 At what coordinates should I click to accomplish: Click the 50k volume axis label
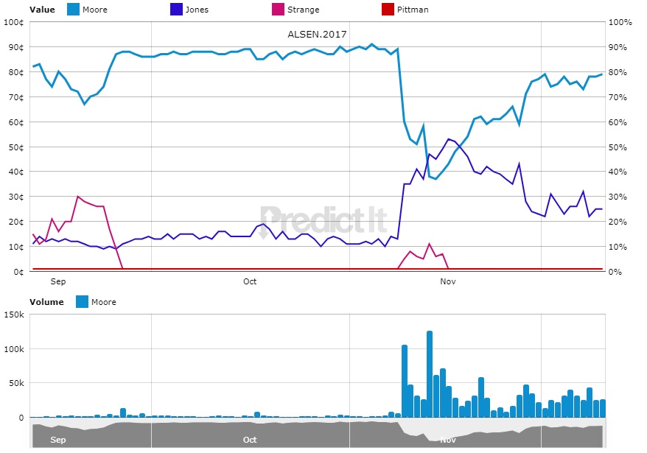click(16, 383)
